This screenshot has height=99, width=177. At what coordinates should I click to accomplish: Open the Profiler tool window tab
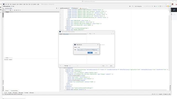pyautogui.click(x=27, y=93)
